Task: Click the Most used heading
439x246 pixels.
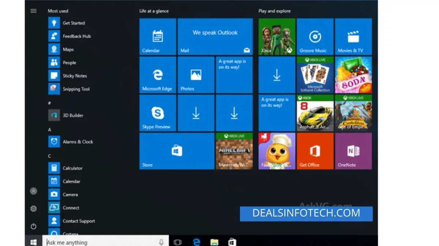Action: click(58, 11)
